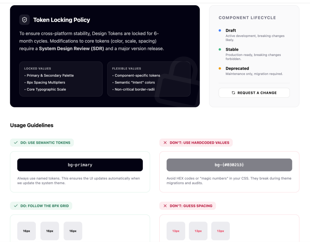310x242 pixels.
Task: Click the Flexible Values card
Action: [x=149, y=79]
